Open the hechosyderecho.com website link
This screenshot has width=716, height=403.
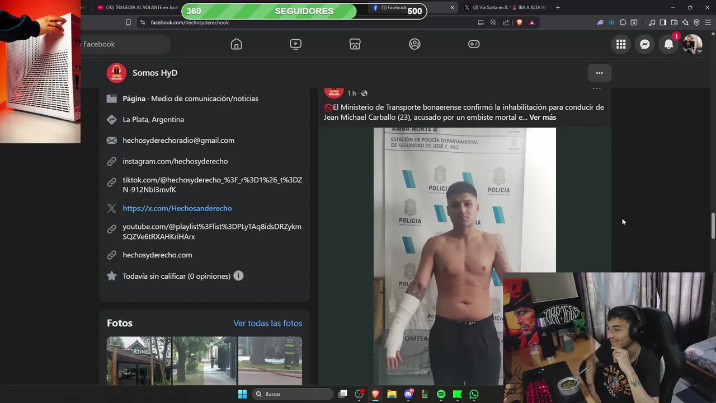pos(157,255)
